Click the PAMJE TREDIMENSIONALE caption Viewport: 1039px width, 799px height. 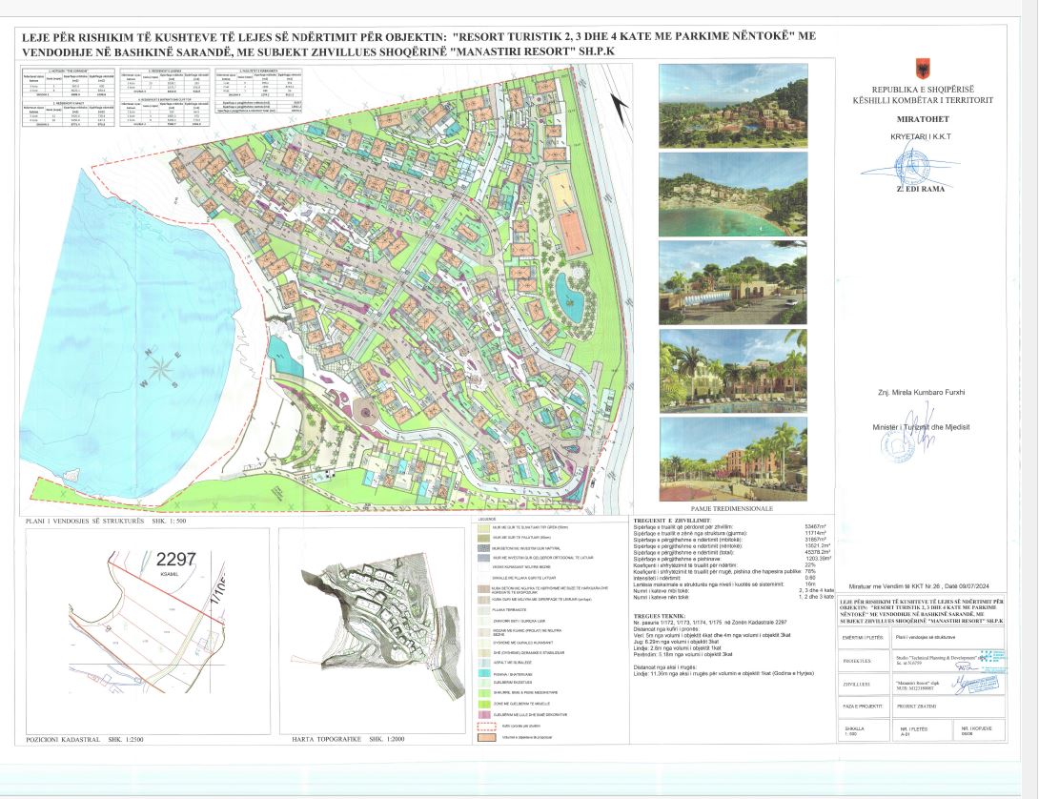tap(733, 508)
